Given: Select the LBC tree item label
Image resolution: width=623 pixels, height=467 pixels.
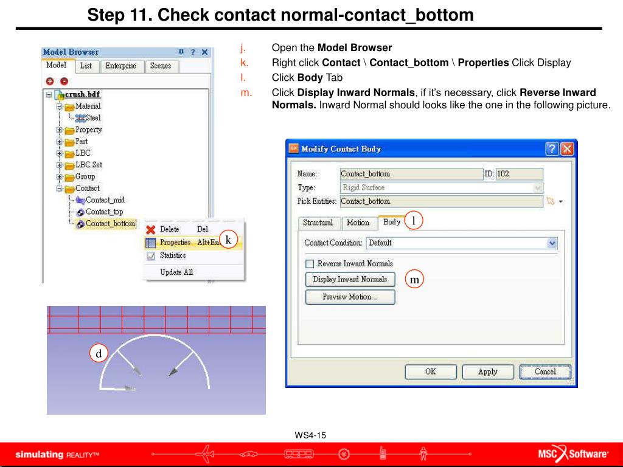Looking at the screenshot, I should coord(83,153).
